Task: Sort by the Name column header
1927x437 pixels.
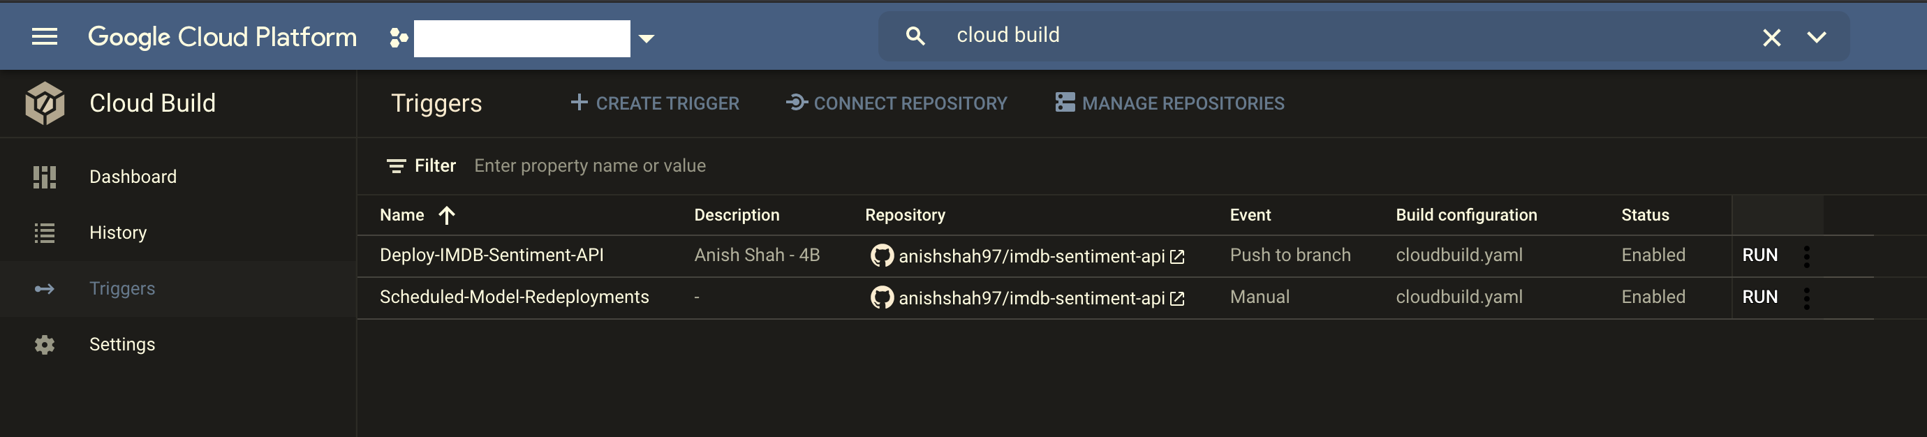Action: [x=401, y=216]
